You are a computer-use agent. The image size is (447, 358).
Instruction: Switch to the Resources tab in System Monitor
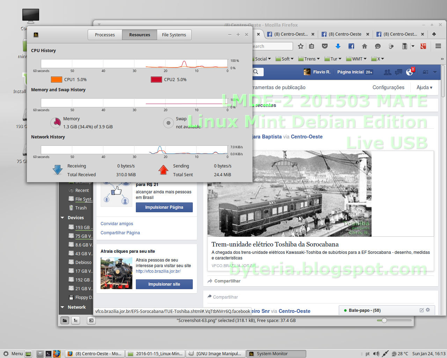[139, 35]
